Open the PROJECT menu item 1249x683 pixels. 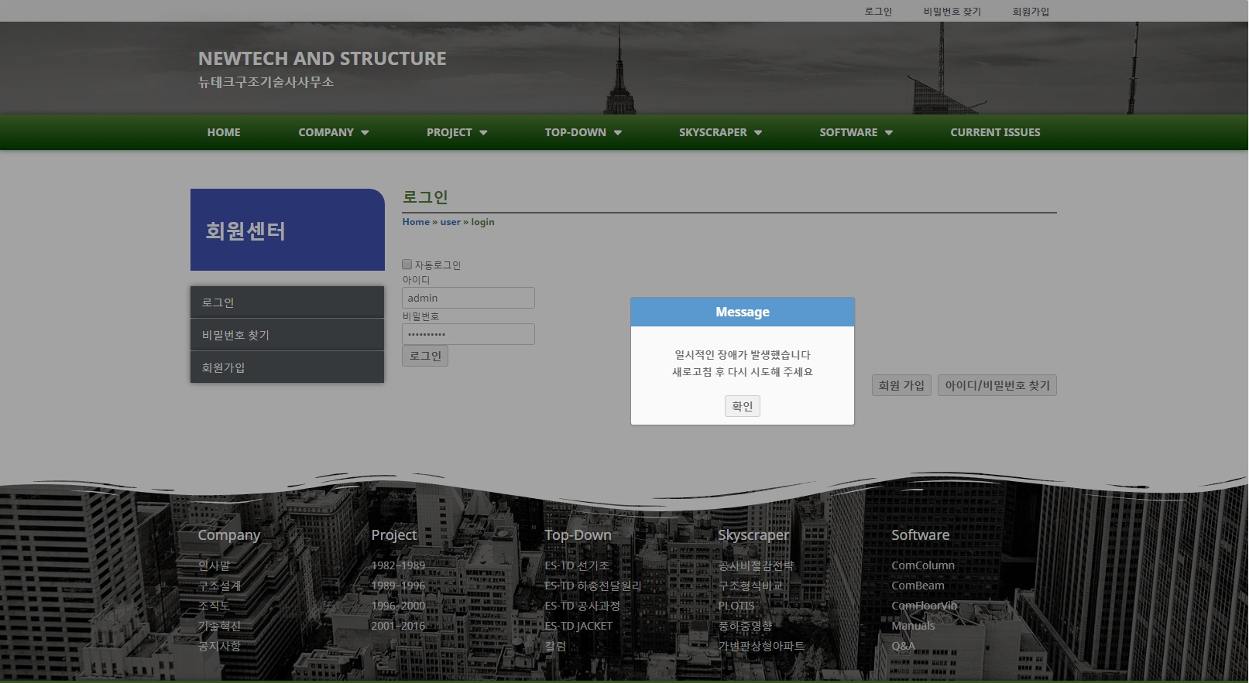[x=449, y=132]
